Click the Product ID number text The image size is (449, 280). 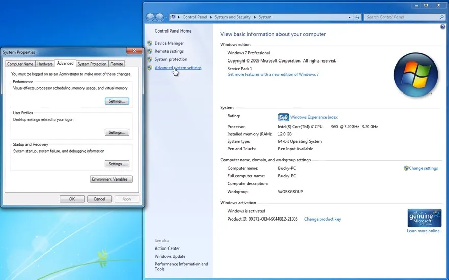273,219
